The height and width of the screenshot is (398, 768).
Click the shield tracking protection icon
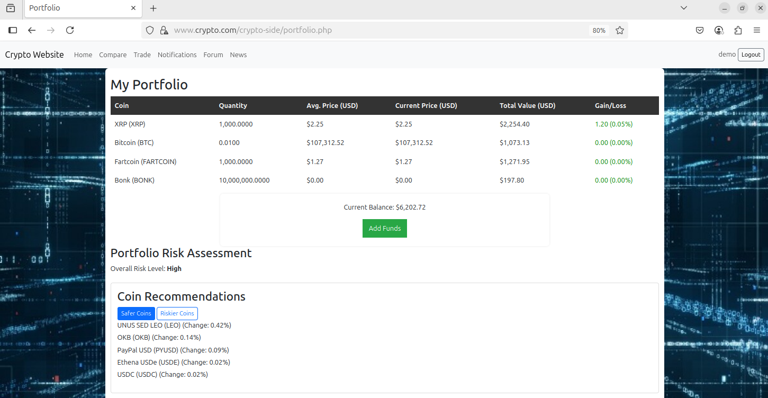(x=150, y=30)
